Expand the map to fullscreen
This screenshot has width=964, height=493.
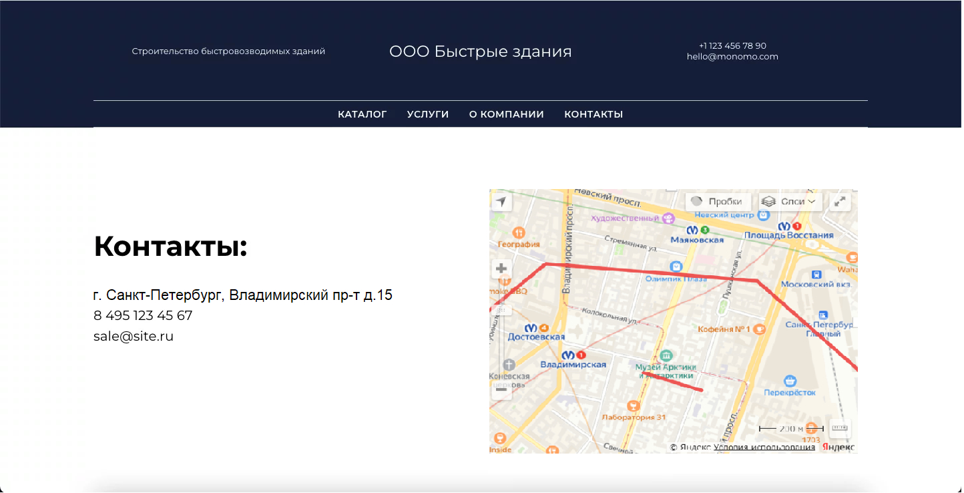(x=840, y=202)
